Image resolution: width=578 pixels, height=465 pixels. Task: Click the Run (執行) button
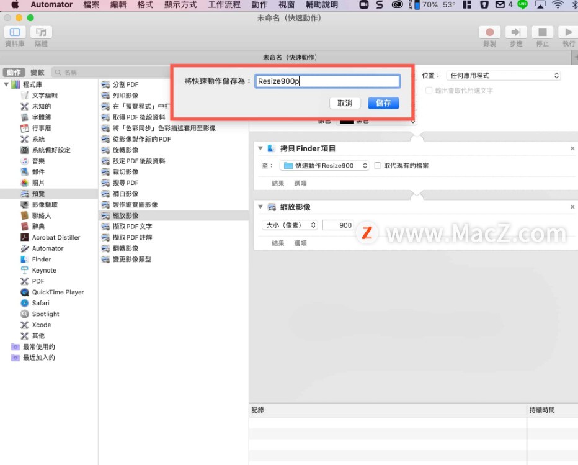coord(569,32)
